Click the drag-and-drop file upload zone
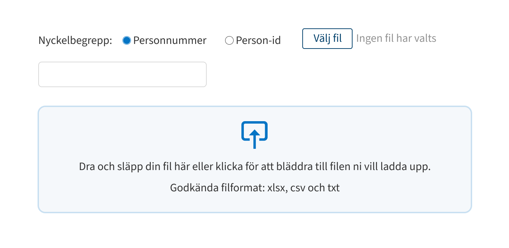Viewport: 509px width, 248px height. click(x=255, y=159)
